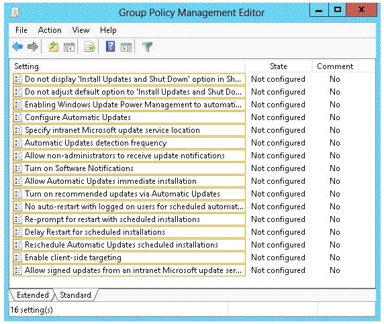Select Automatic Updates detection frequency setting
384x324 pixels.
point(129,143)
